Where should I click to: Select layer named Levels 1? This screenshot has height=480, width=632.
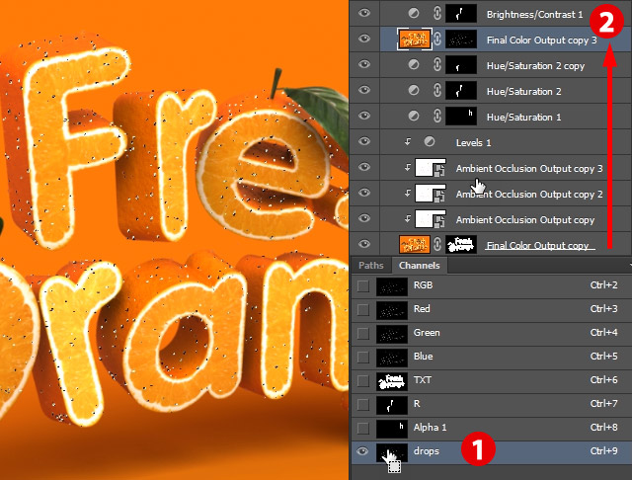click(x=473, y=142)
